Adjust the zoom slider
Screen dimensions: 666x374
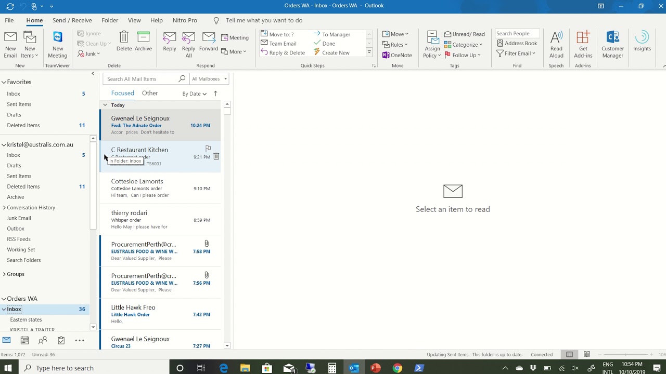point(625,354)
